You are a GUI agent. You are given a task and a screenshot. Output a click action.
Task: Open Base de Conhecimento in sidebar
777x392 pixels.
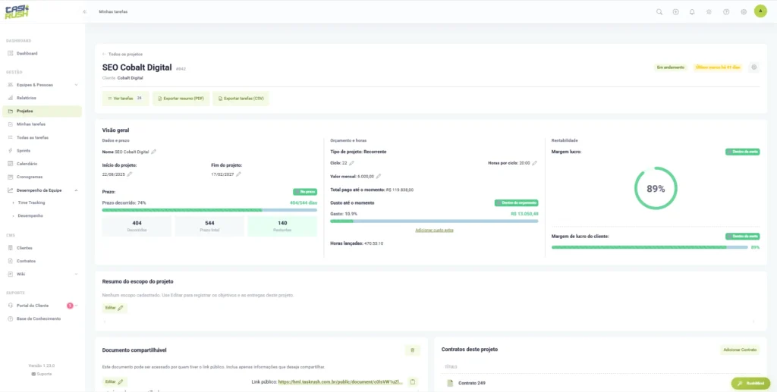point(42,318)
